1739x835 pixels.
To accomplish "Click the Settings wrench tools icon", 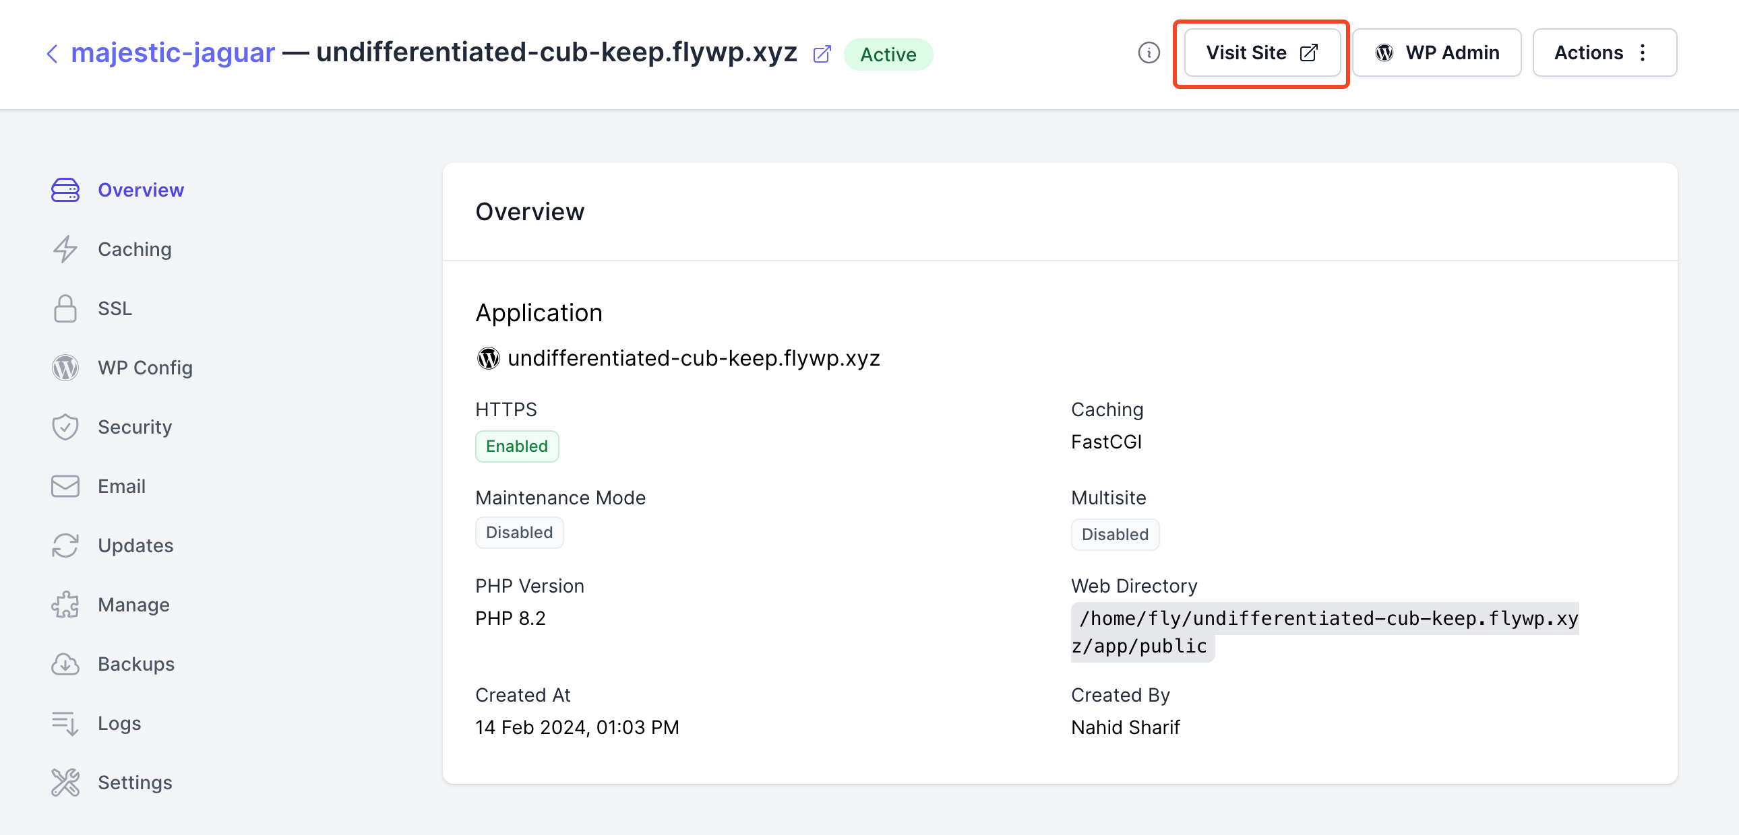I will click(65, 782).
